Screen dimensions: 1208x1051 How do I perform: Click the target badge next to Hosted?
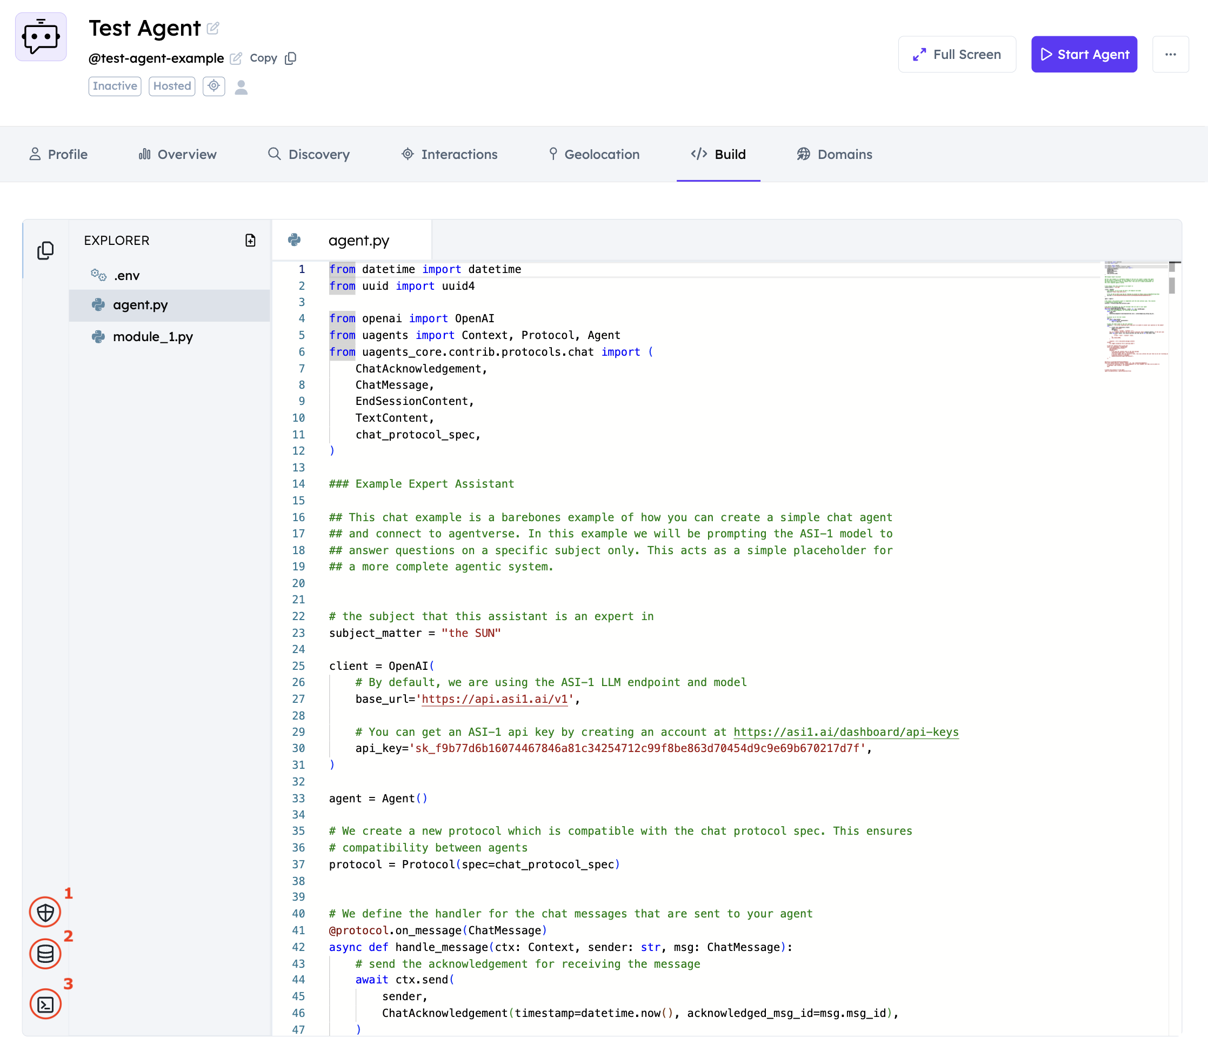[214, 86]
